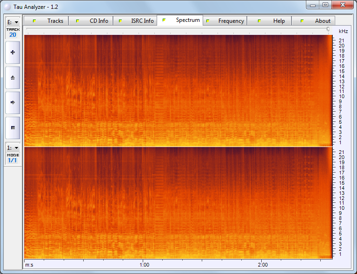
Task: Click the square stop button
Action: point(13,127)
